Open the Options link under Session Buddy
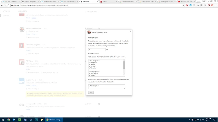Viewport: 218px width, 122px height. (x=34, y=85)
